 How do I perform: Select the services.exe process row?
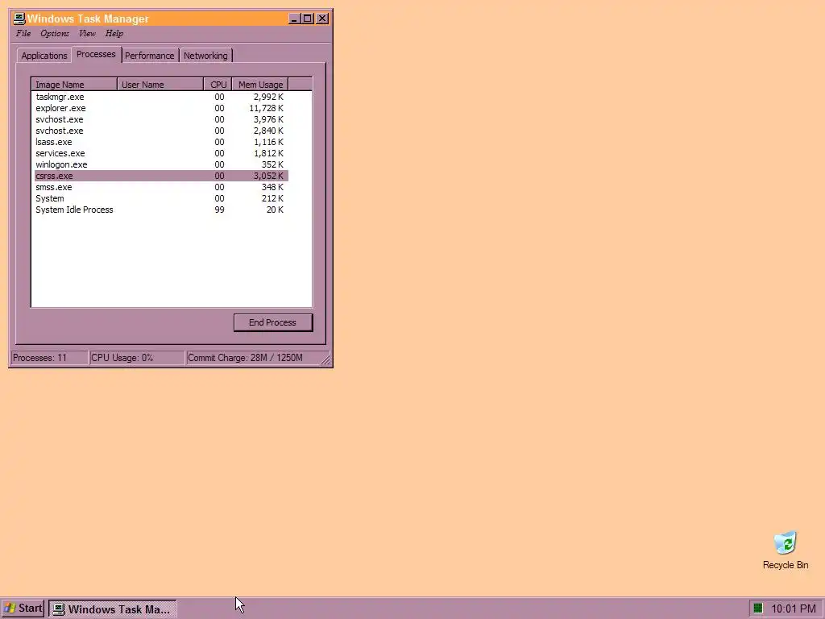pyautogui.click(x=161, y=154)
